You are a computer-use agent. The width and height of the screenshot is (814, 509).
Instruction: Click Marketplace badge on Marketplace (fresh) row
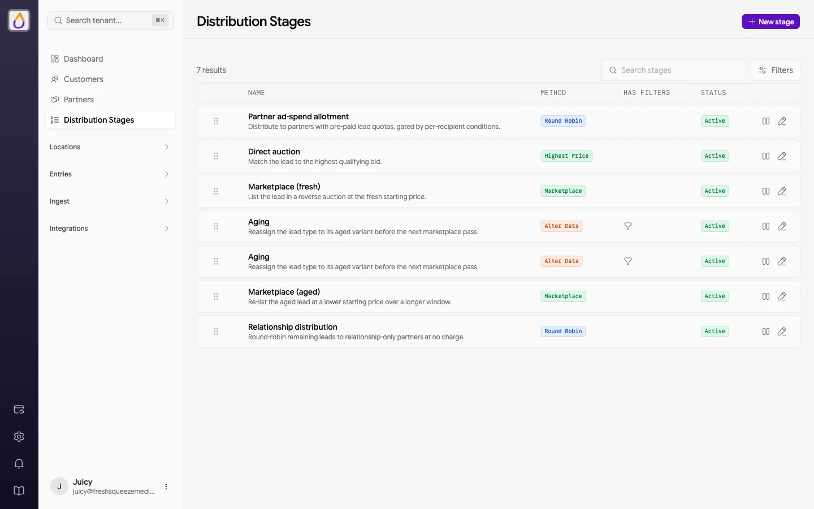(x=563, y=191)
